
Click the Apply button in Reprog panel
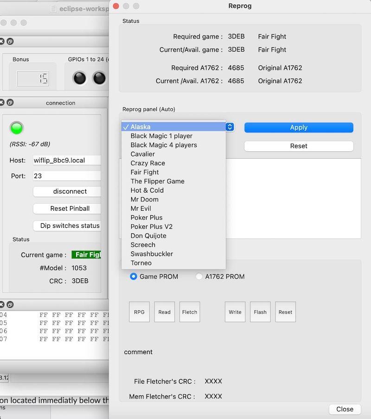pyautogui.click(x=299, y=127)
